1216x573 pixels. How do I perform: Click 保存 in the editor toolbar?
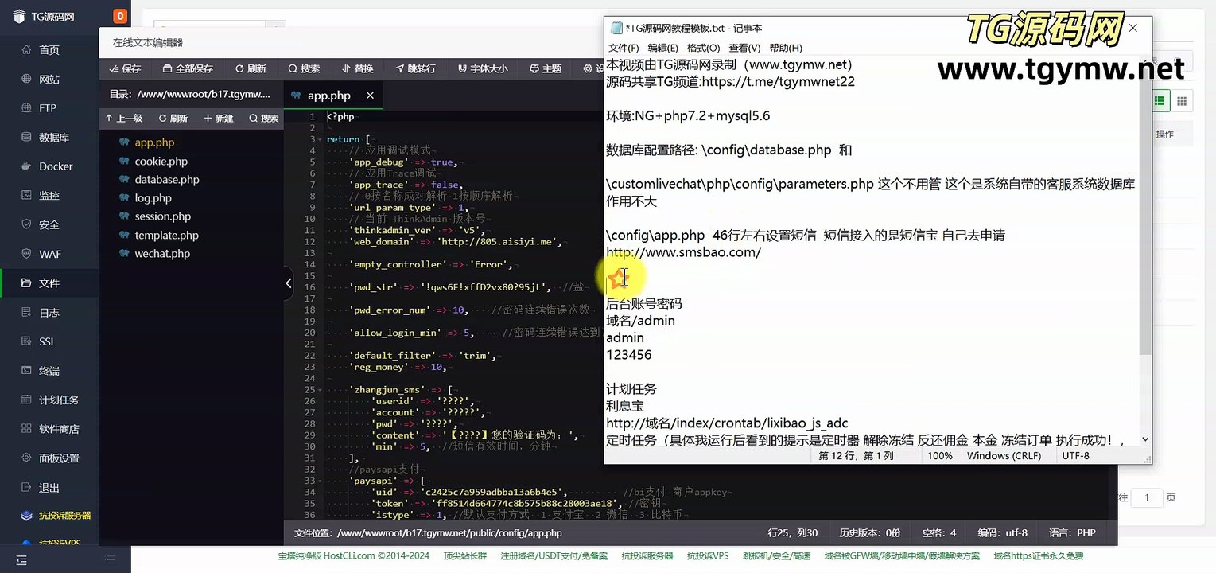(x=125, y=68)
